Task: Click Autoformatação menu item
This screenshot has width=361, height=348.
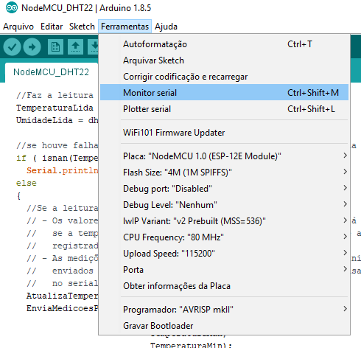Action: [224, 44]
